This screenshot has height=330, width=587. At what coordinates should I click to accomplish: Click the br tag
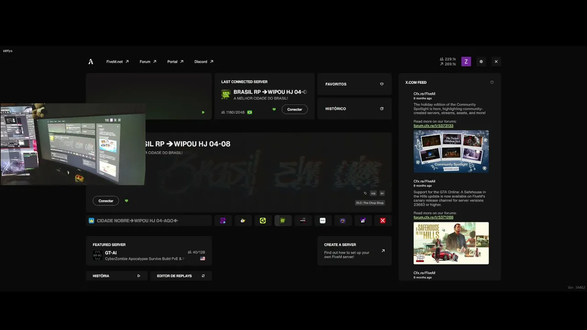tap(382, 193)
